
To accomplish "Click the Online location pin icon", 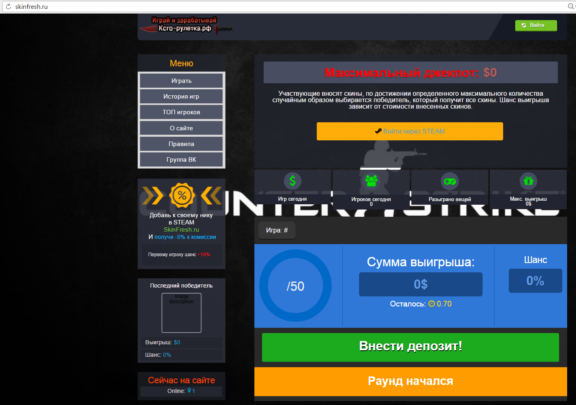I will (189, 391).
